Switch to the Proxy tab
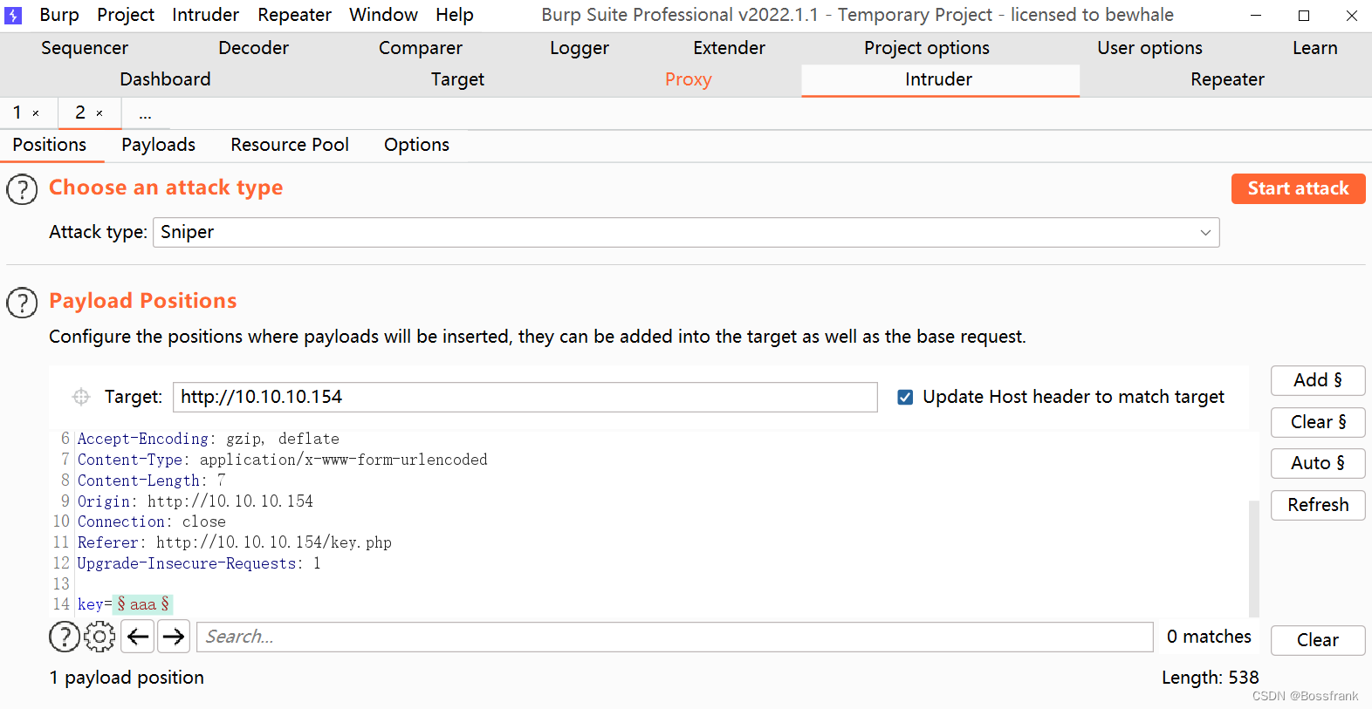Viewport: 1372px width, 709px height. point(689,79)
